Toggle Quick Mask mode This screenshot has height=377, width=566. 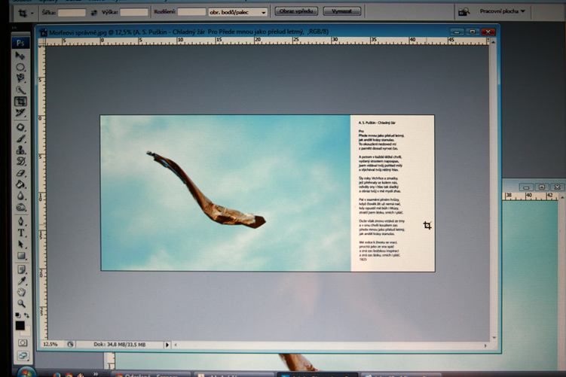click(23, 342)
